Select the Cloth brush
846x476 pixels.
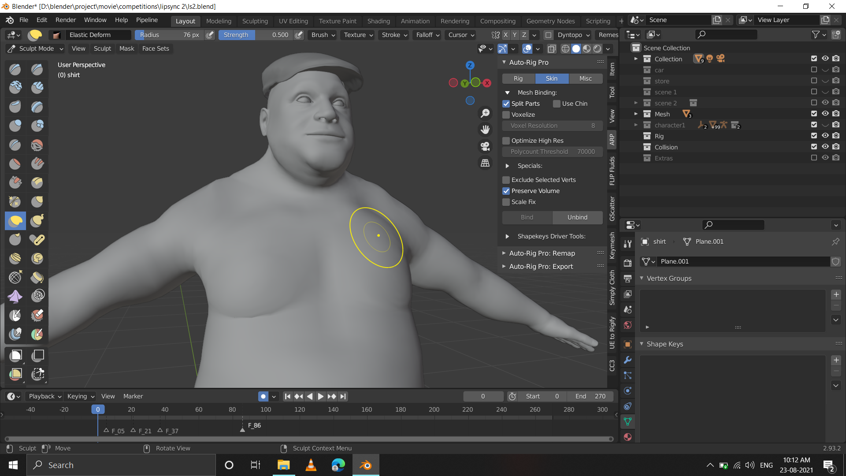15,296
